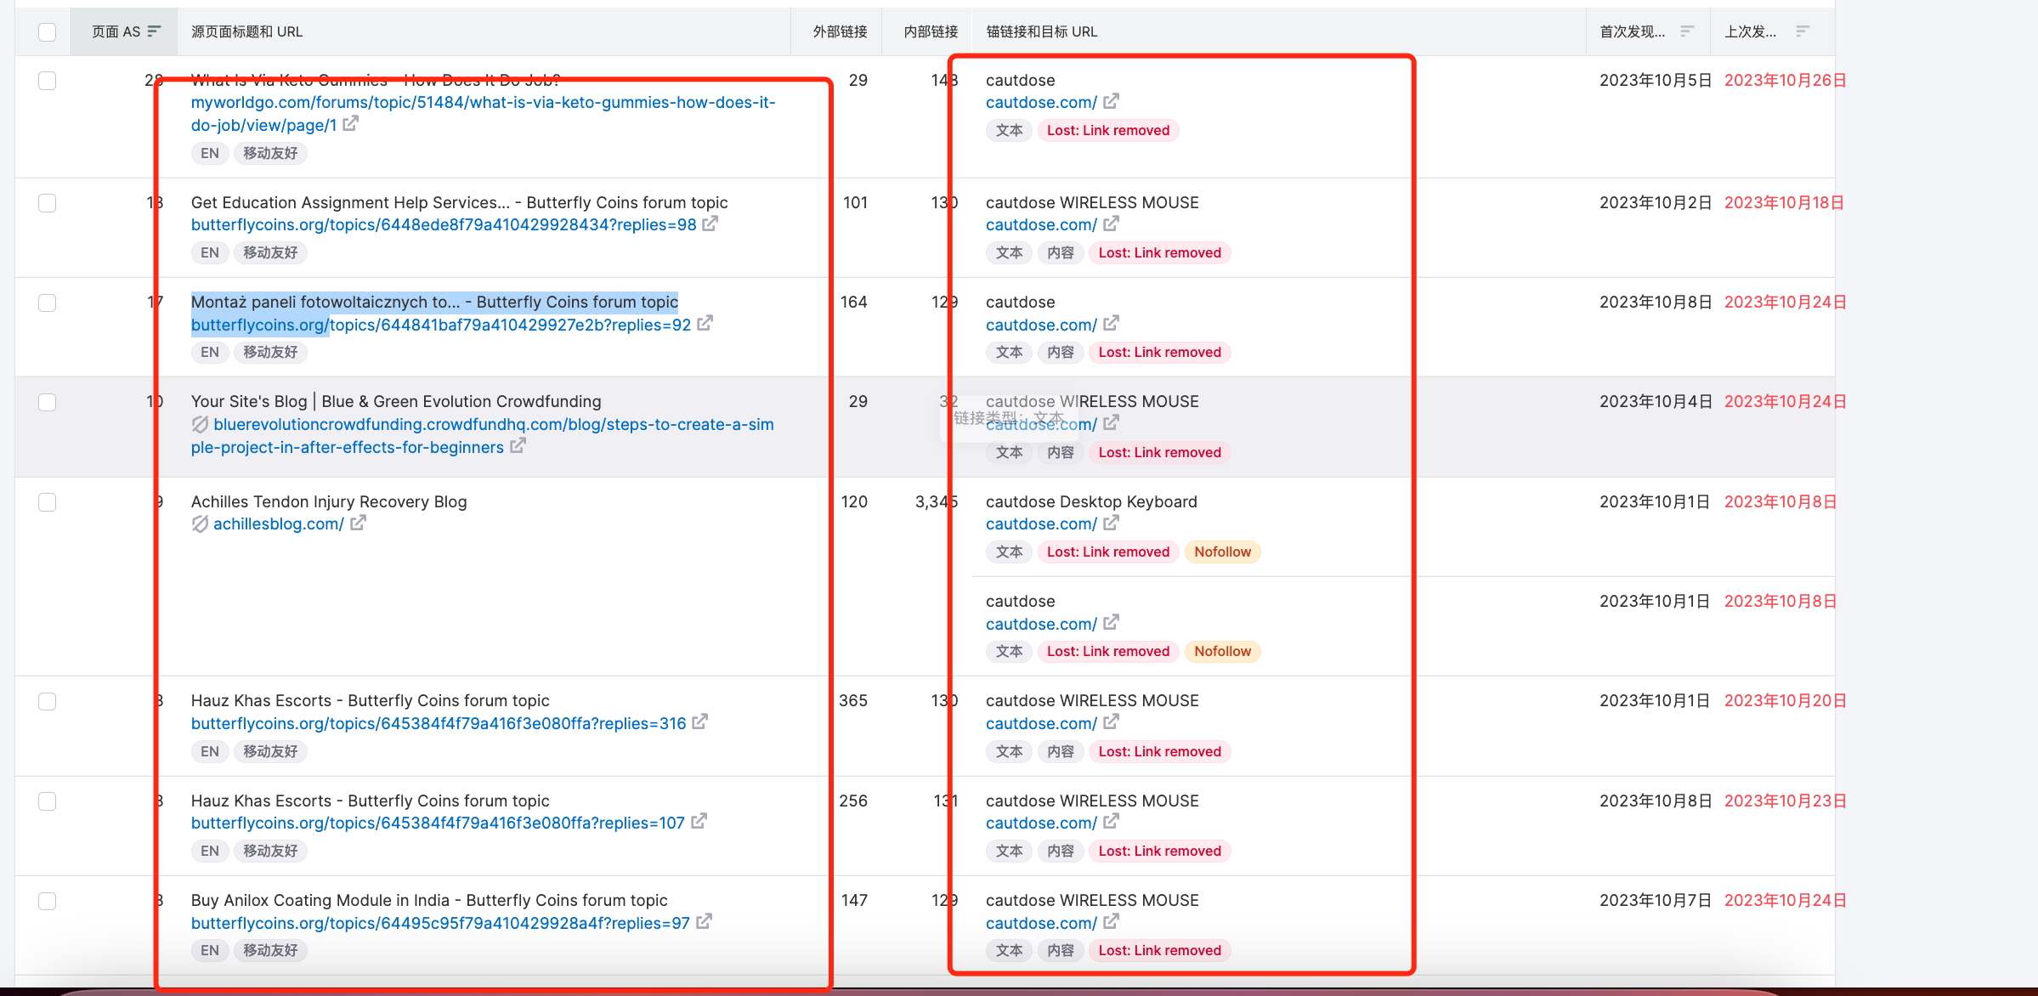The width and height of the screenshot is (2038, 996).
Task: Click the 内部链接 column header
Action: click(x=930, y=31)
